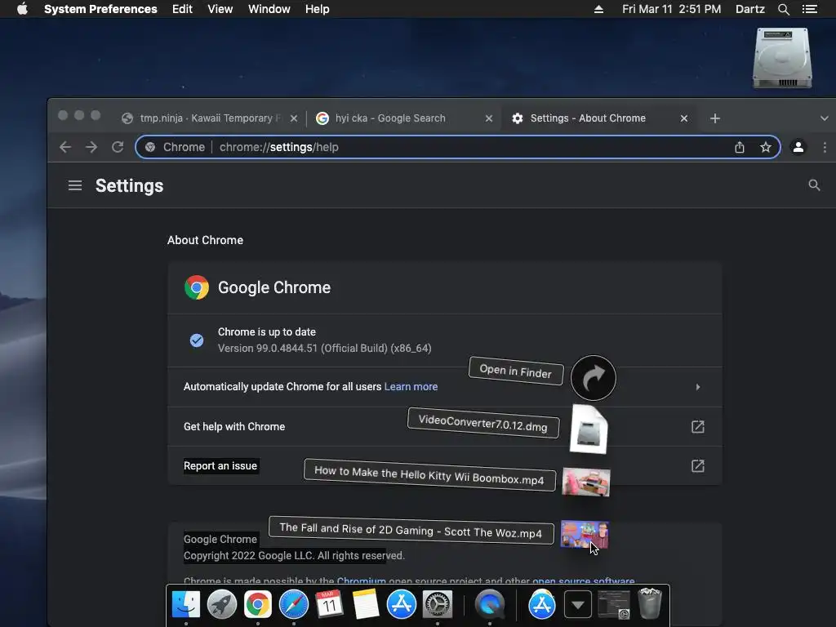The width and height of the screenshot is (836, 627).
Task: Open Notification Center list icon
Action: 810,9
